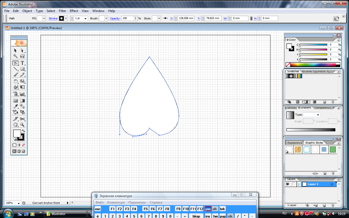This screenshot has height=218, width=349.
Task: Click the Cyan slider track
Action: coord(313,45)
